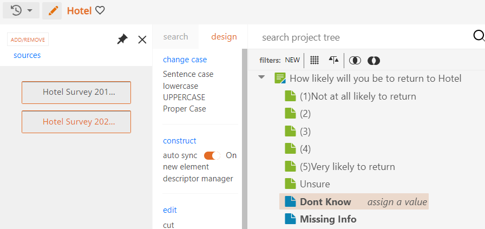
Task: Click the balance scale filter icon
Action: [x=334, y=60]
